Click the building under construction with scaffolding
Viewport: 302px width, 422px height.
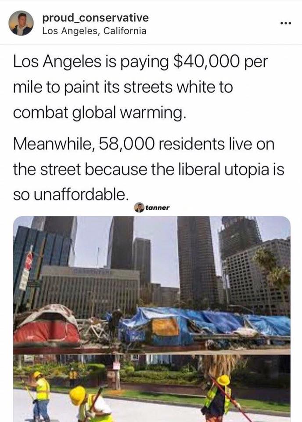coord(240,237)
